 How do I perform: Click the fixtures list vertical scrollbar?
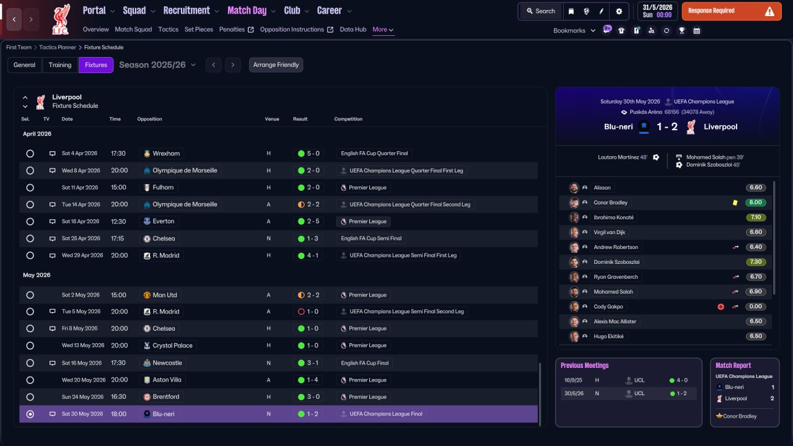[540, 394]
